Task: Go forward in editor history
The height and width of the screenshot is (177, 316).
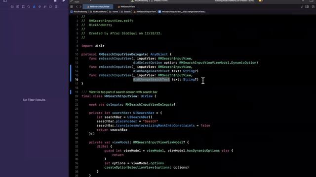Action: [x=80, y=6]
